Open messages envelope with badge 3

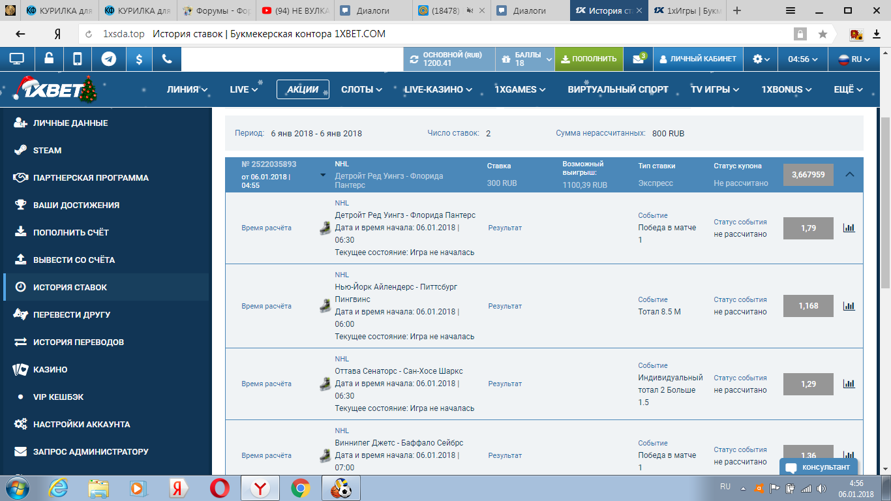coord(639,59)
